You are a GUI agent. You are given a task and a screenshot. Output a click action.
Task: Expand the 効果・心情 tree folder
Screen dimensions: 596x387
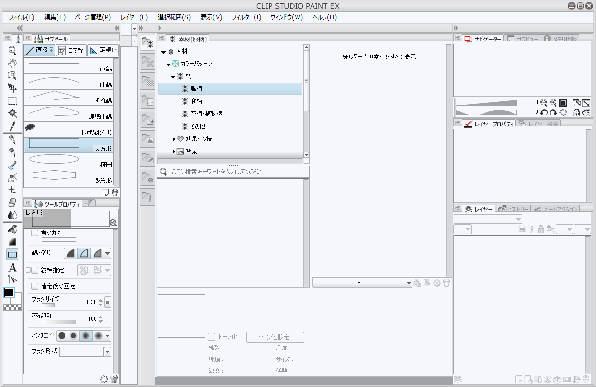click(x=174, y=139)
